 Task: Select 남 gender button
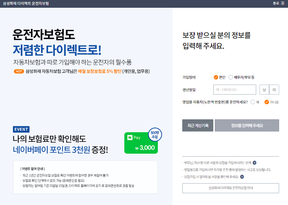264,89
